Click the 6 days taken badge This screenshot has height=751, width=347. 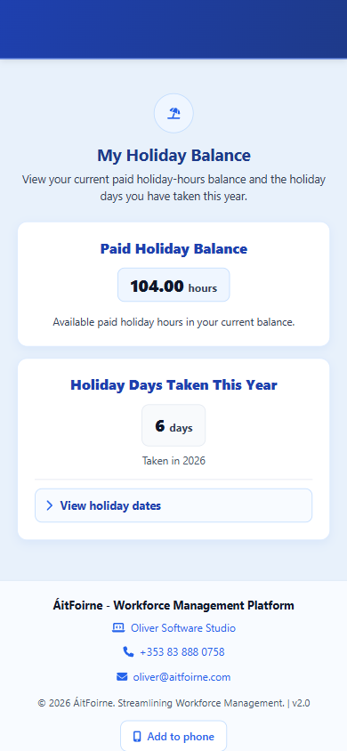click(173, 425)
